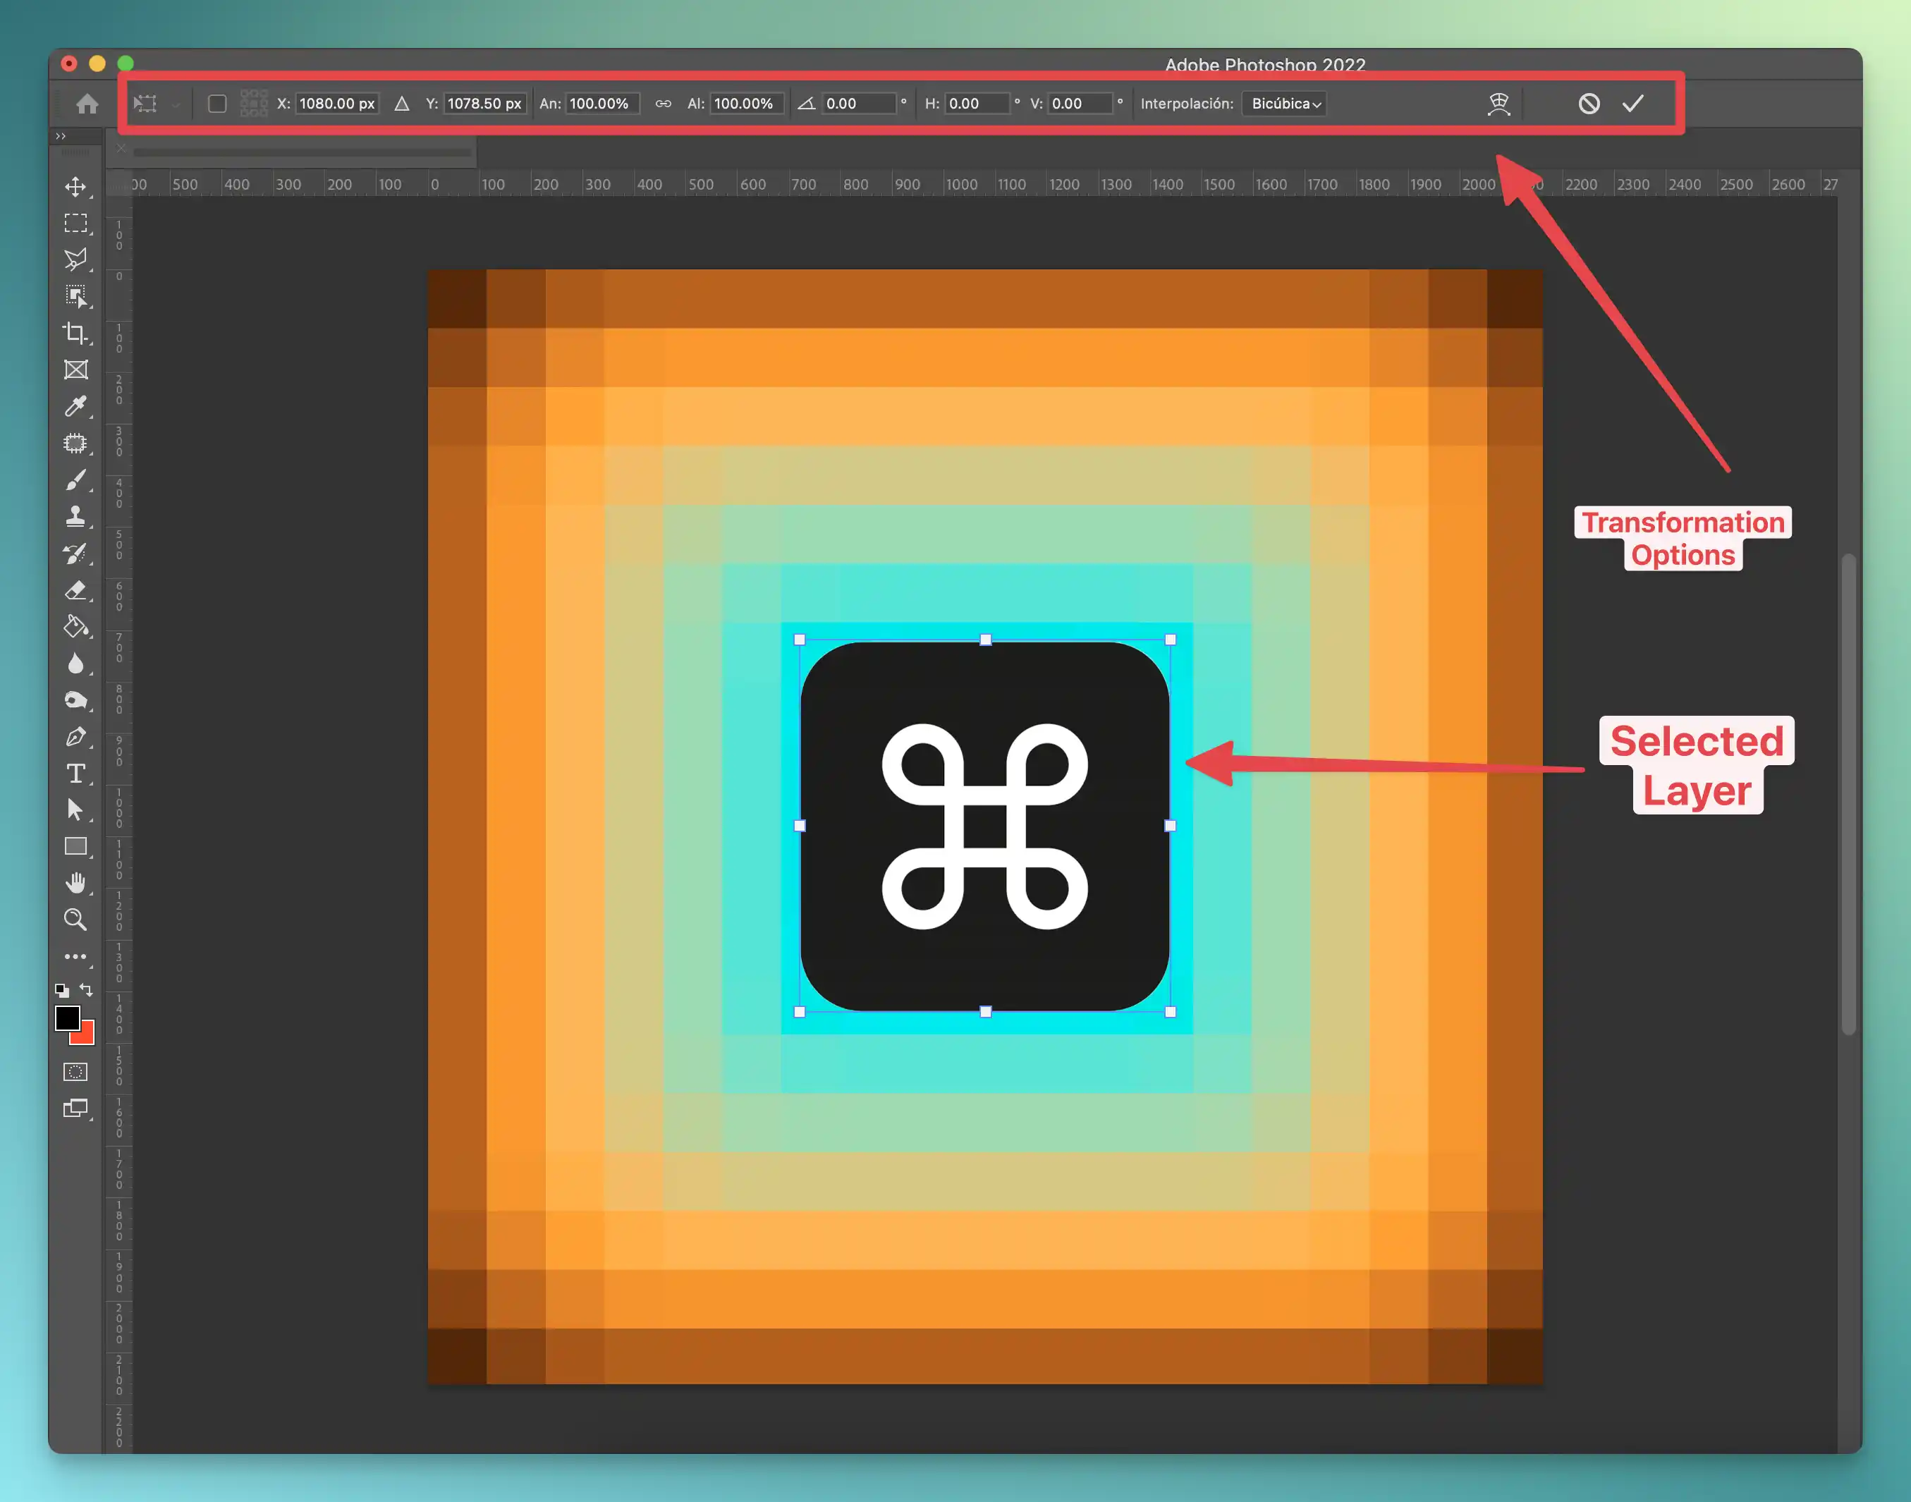Switch to warp transform mode
1911x1502 pixels.
[x=1498, y=104]
